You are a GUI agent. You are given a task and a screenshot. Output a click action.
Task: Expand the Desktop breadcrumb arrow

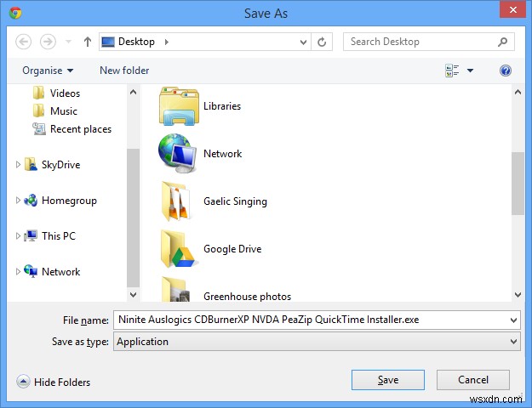(167, 42)
